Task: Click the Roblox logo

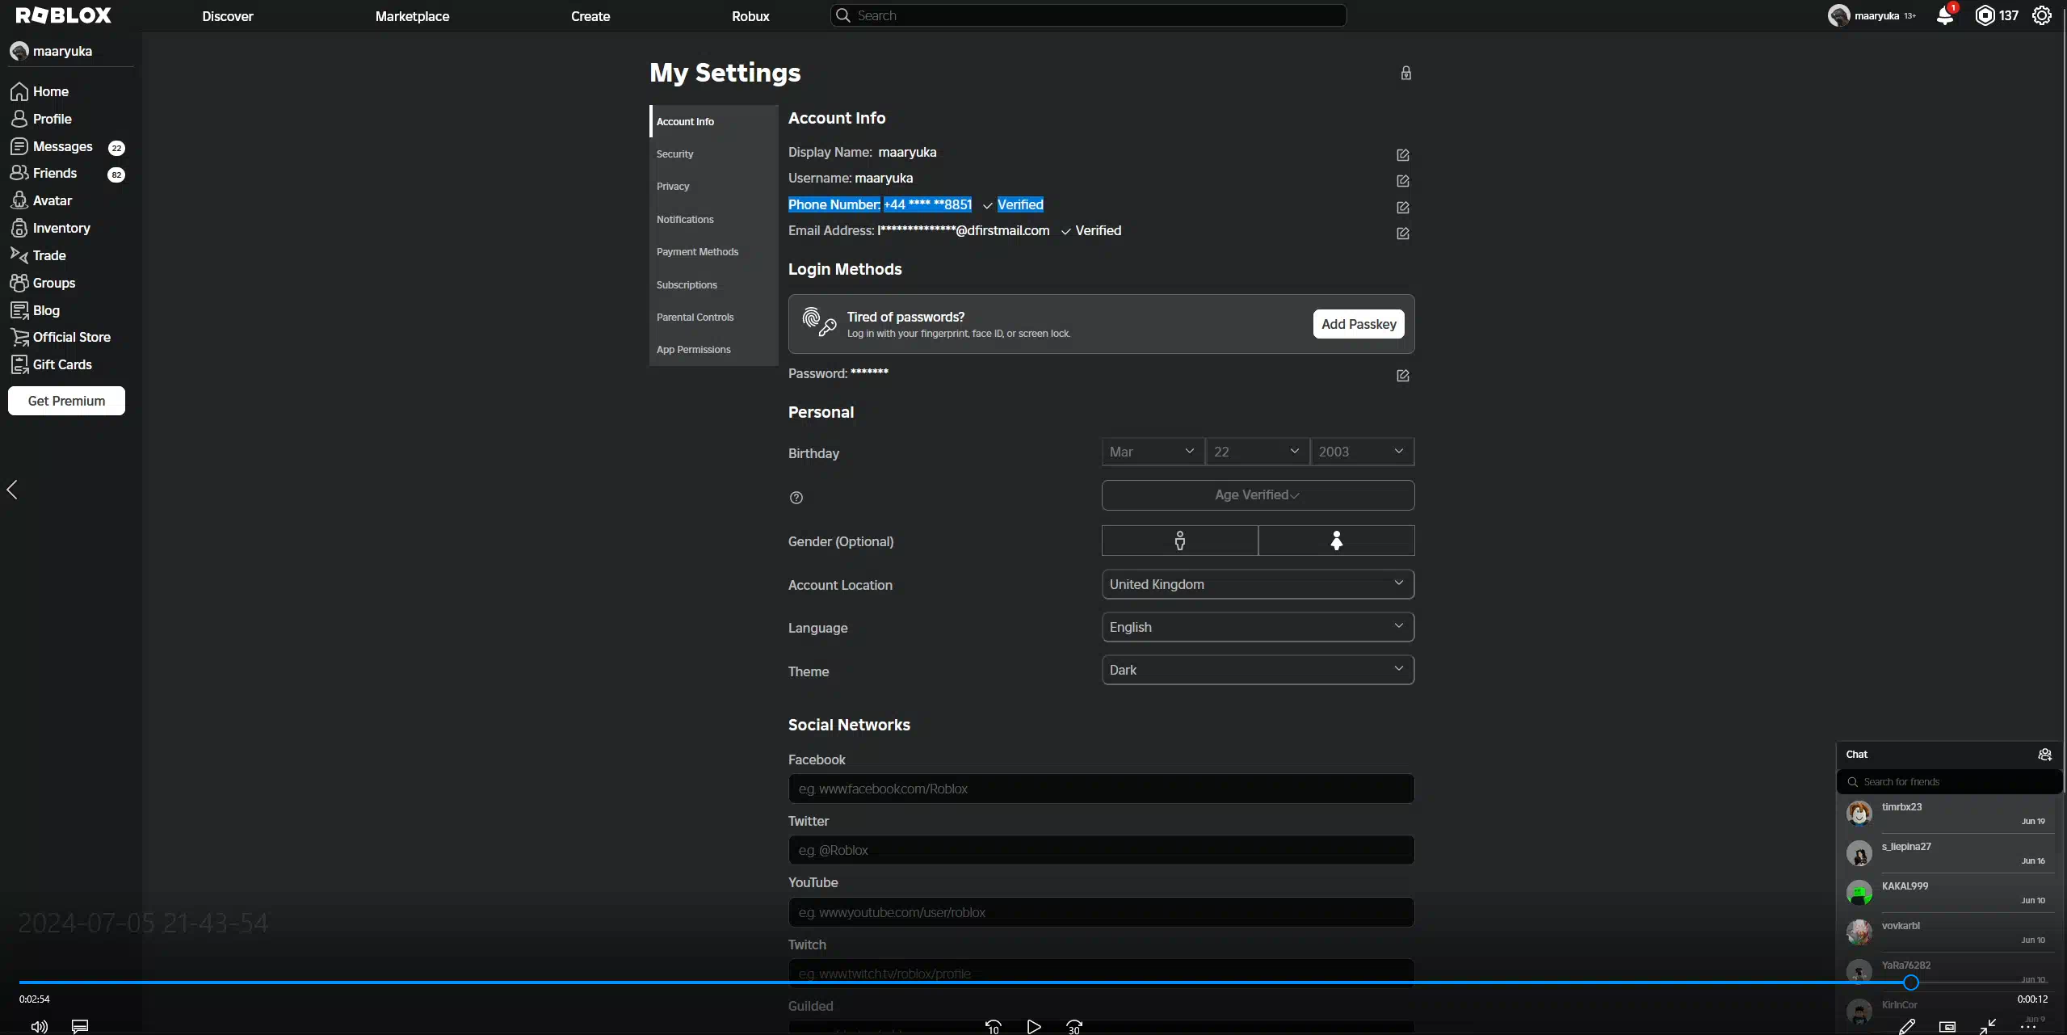Action: tap(64, 15)
